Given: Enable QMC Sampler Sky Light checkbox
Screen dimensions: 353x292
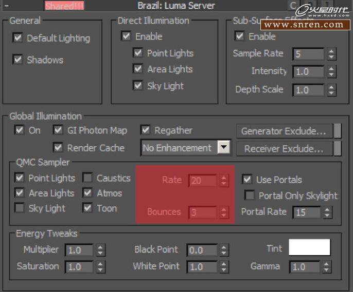Looking at the screenshot, I should click(x=20, y=208).
